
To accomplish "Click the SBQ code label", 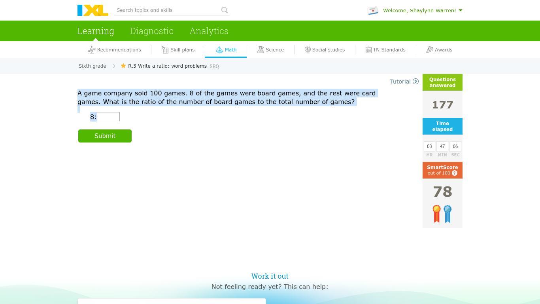I will pos(214,66).
